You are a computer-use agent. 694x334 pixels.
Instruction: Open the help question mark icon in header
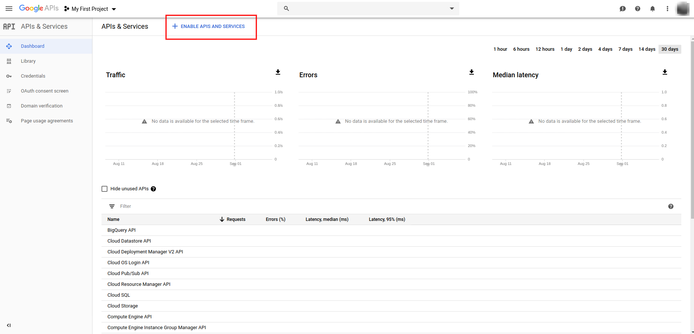point(637,9)
